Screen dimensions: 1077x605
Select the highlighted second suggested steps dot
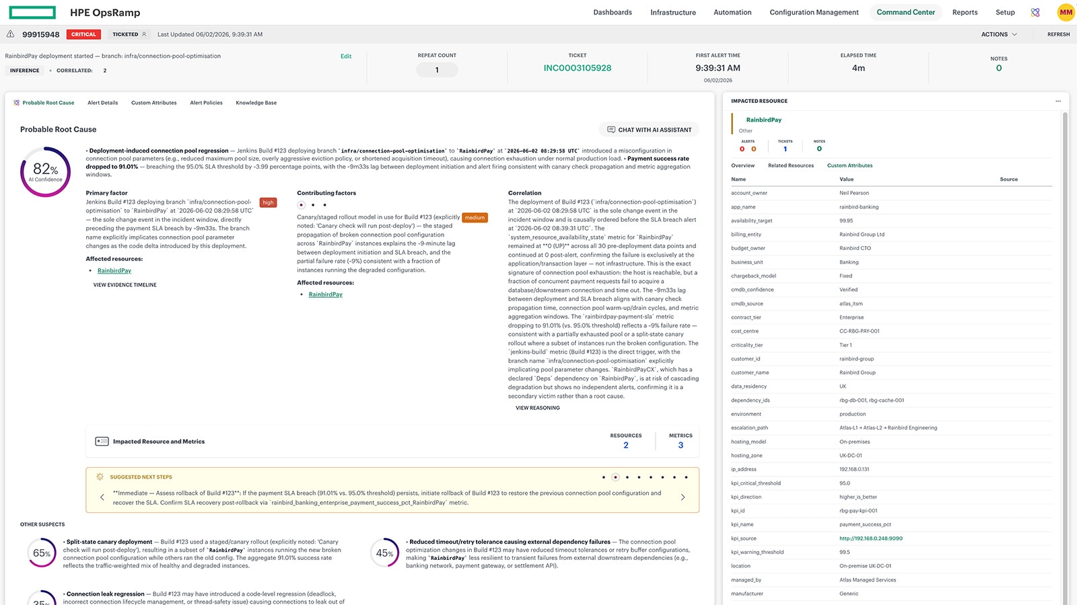(615, 477)
